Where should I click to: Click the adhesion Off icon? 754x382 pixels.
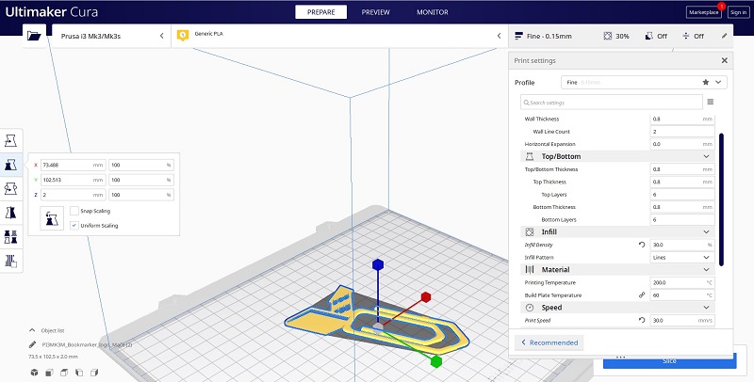point(686,36)
